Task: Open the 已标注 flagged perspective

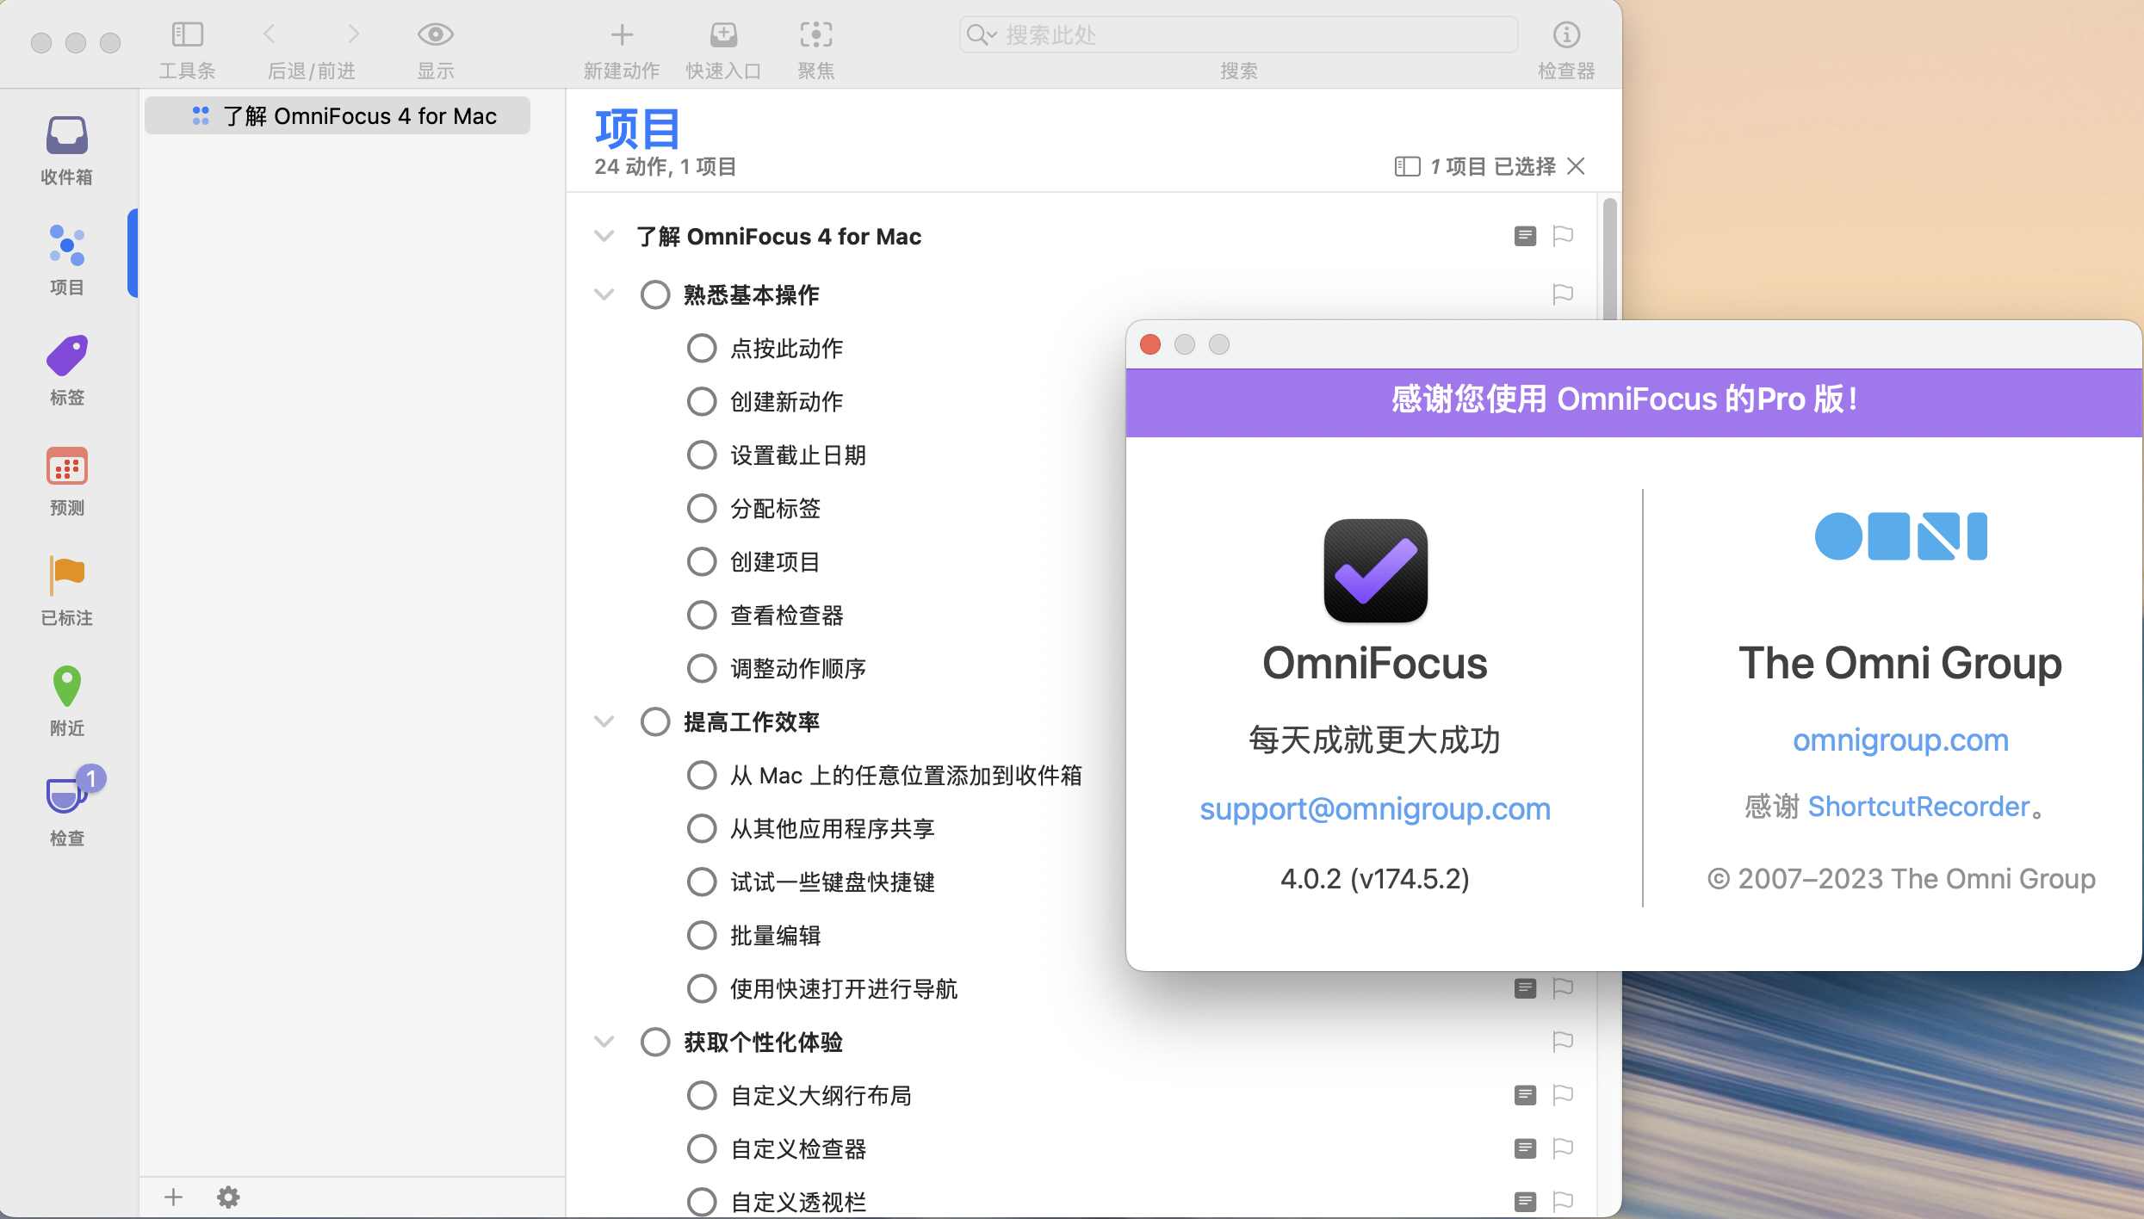Action: 67,591
